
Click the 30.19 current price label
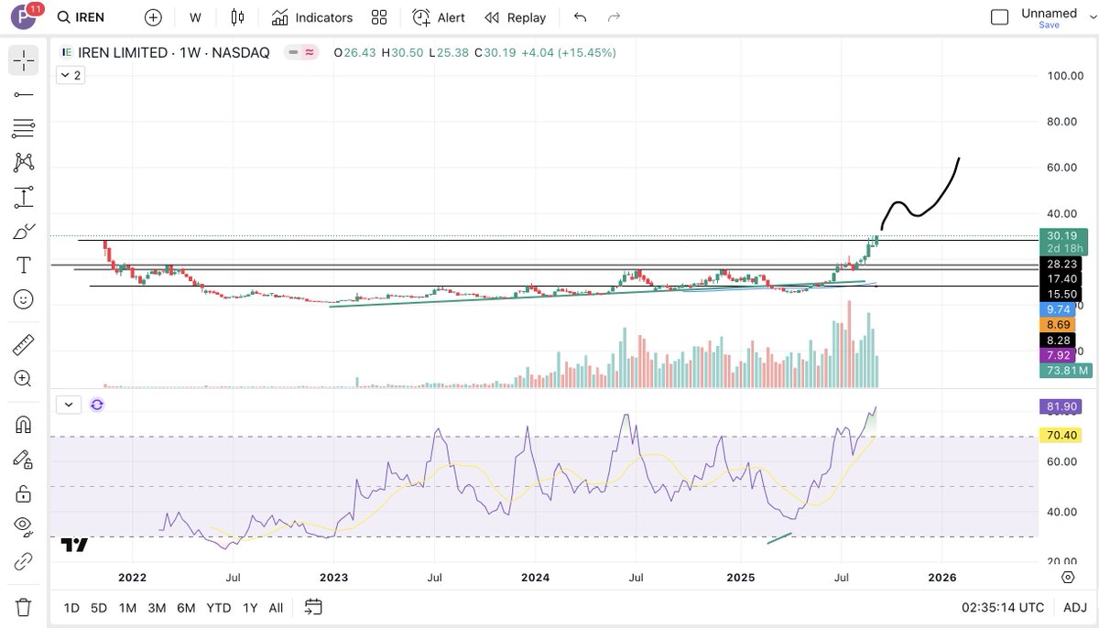click(1062, 235)
